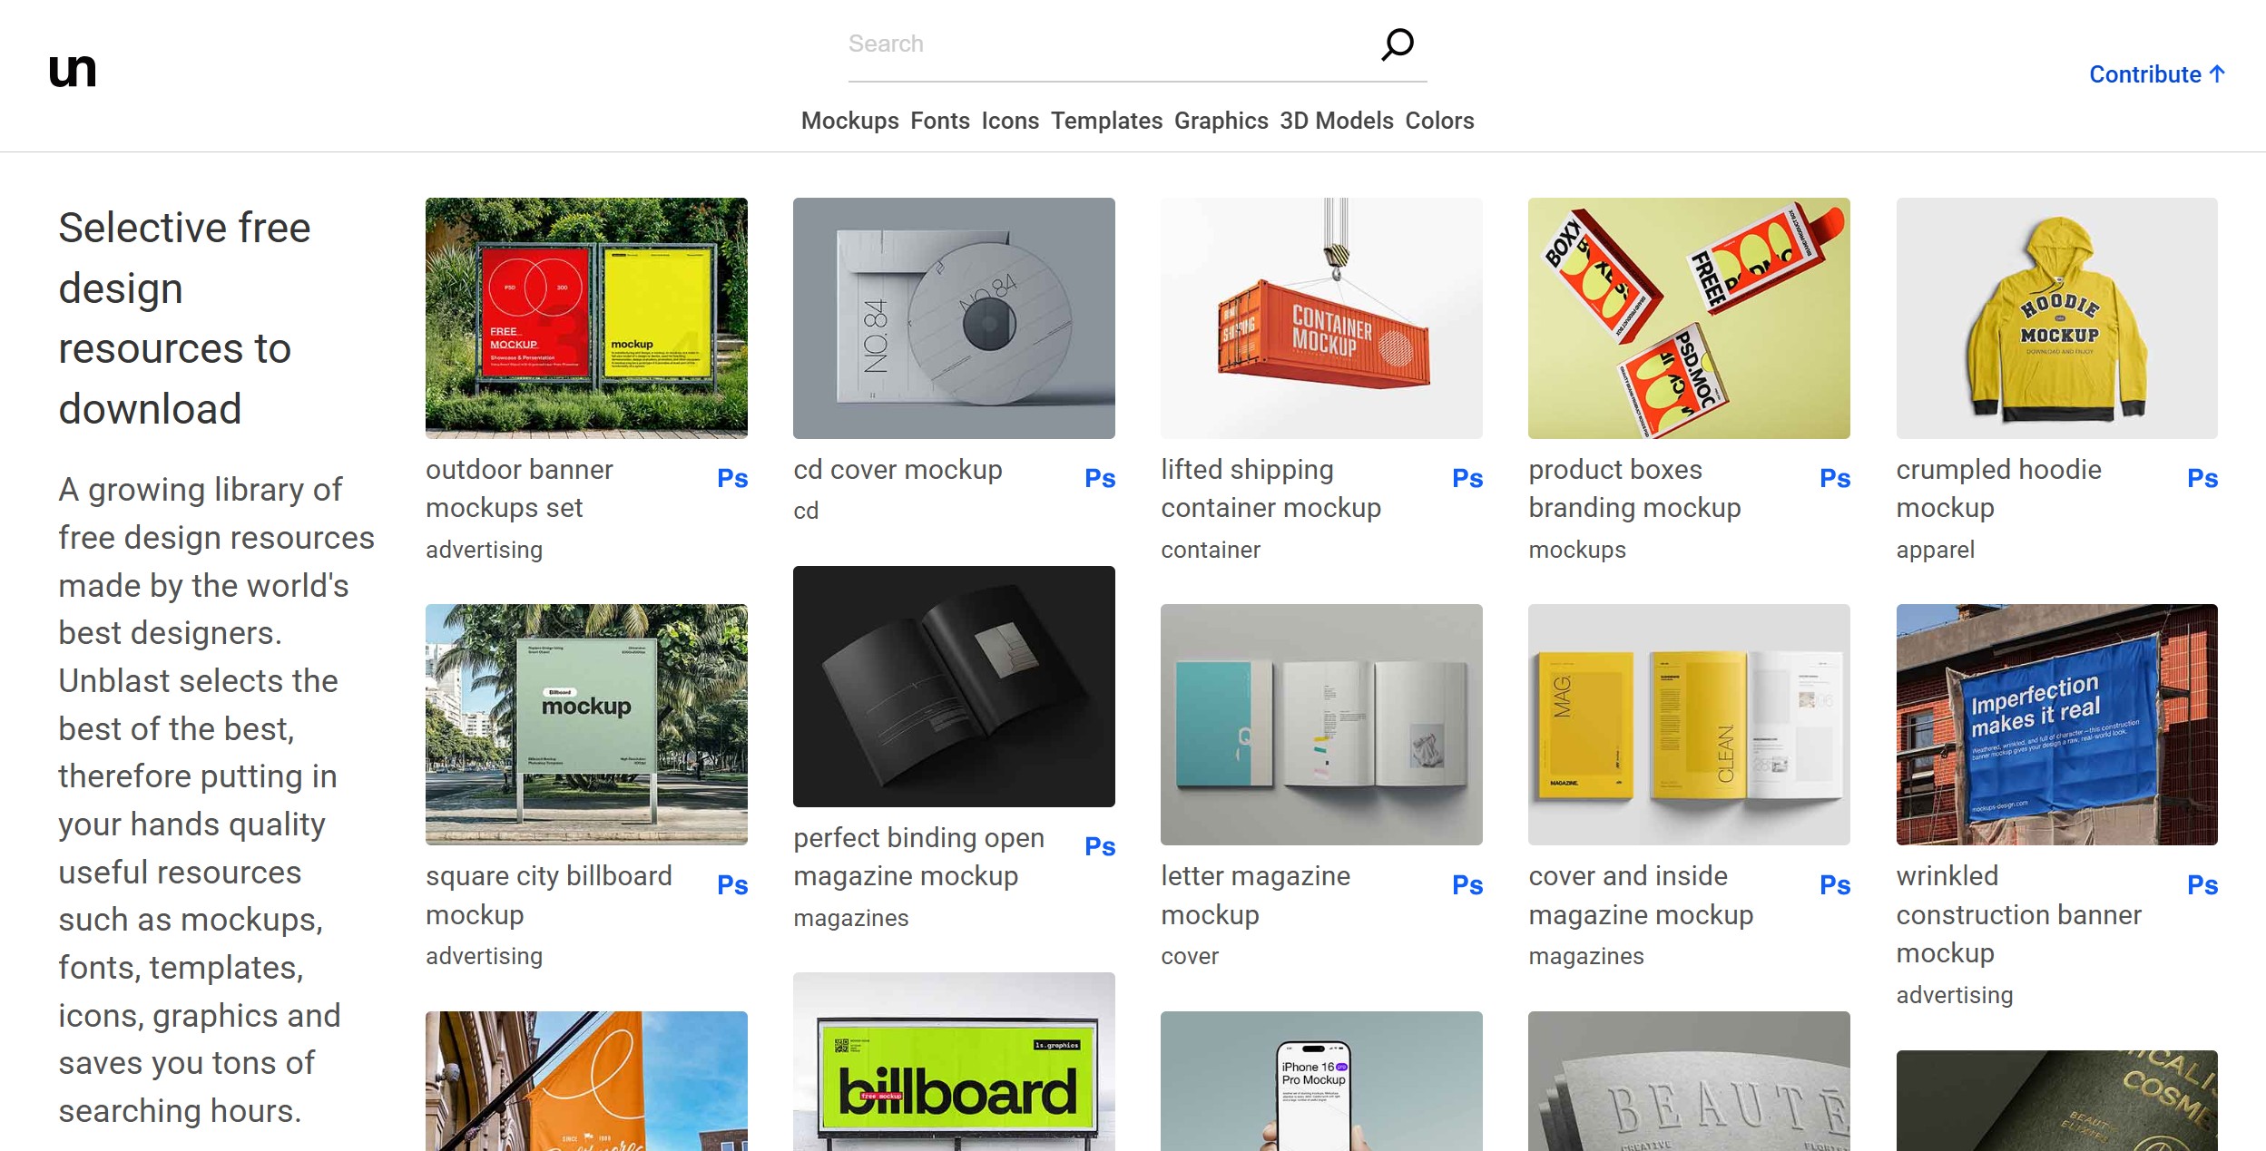Click 'advertising' tag under wrinkled construction banner
Viewport: 2266px width, 1151px height.
[x=1954, y=995]
